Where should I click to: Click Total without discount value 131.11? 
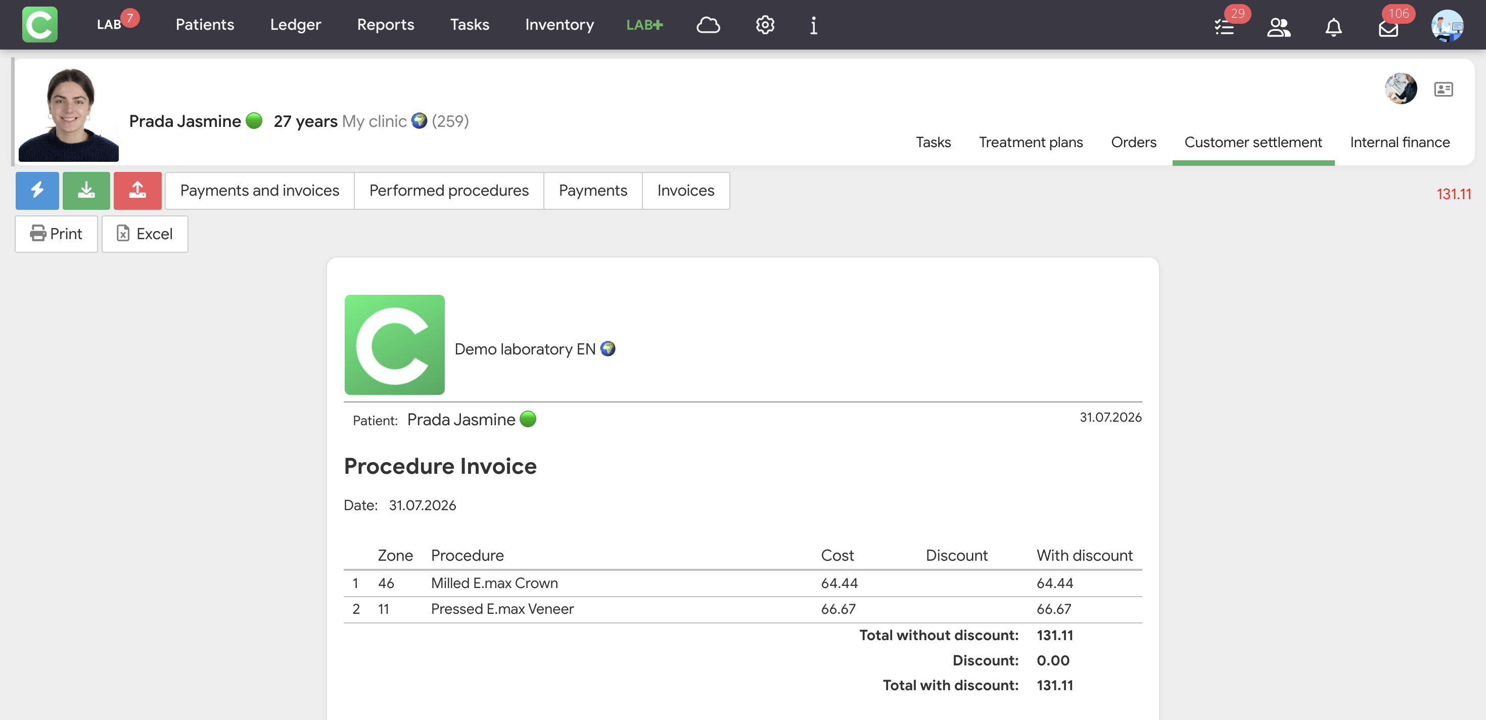pyautogui.click(x=1054, y=635)
